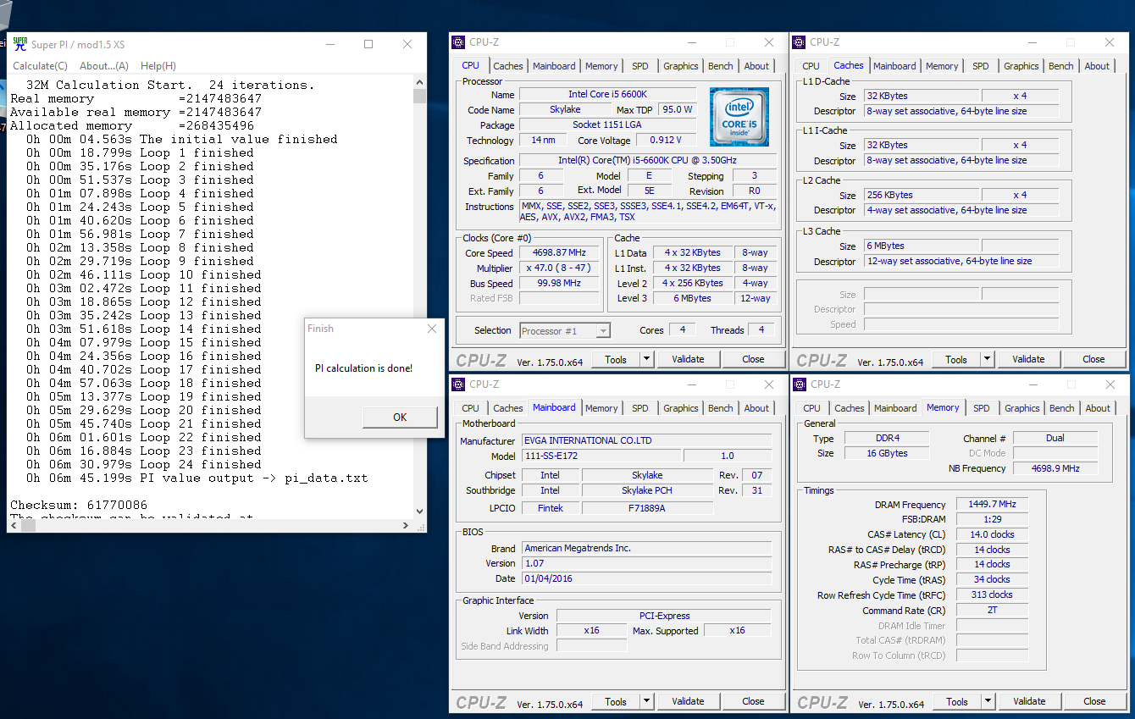Click the Core Speed value 4698.87 MHz
The height and width of the screenshot is (719, 1135).
pos(559,253)
